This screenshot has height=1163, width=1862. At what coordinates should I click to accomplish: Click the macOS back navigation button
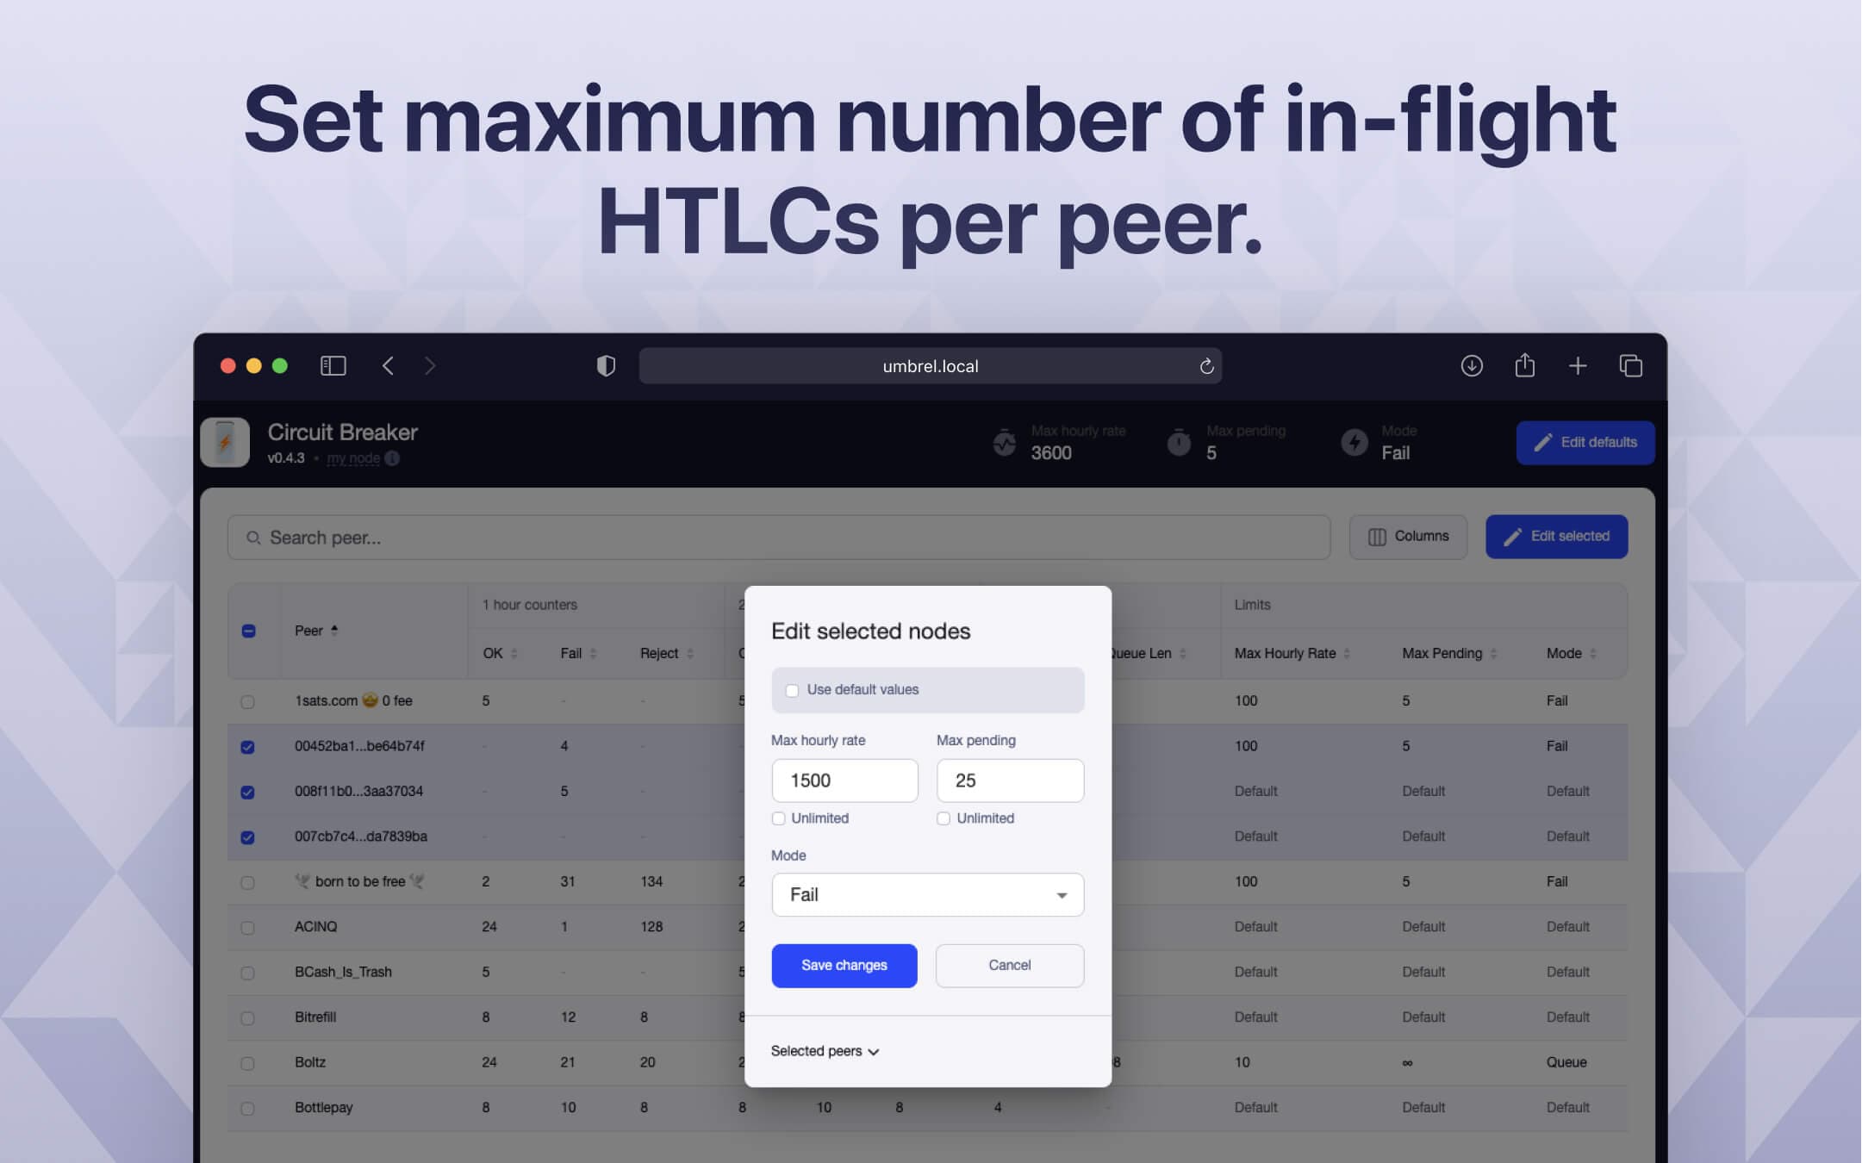(389, 364)
